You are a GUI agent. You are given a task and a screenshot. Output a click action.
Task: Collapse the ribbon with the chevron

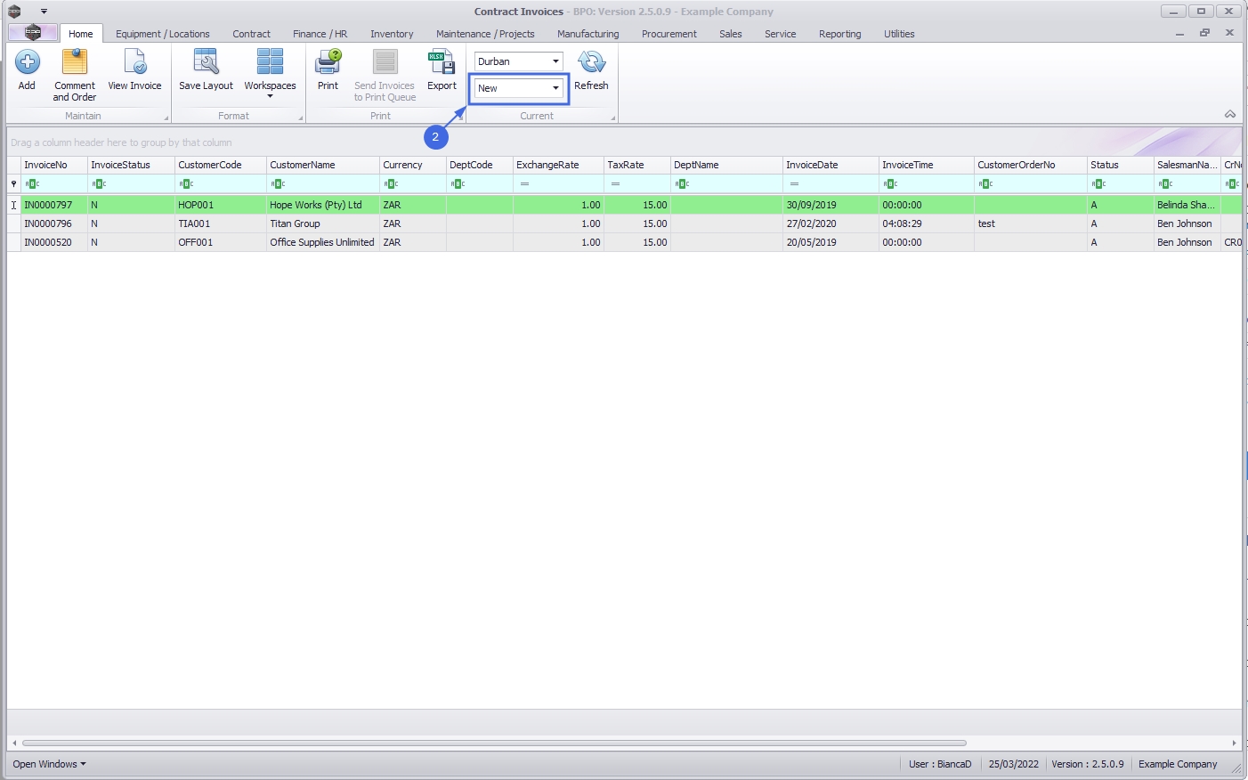1230,114
